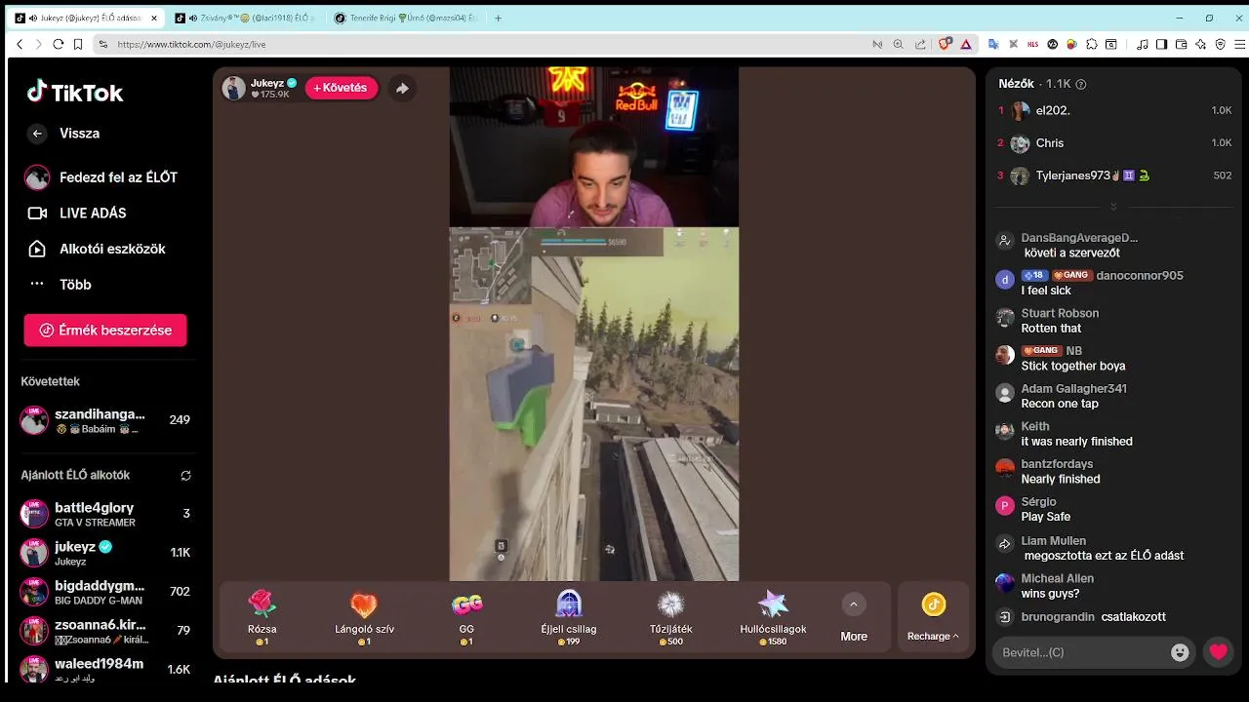Refresh Ajánlott ÉLŐ alkotók list

(x=185, y=476)
